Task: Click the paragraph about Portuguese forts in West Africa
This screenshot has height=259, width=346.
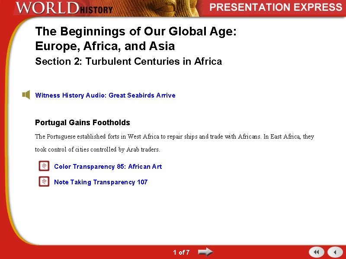Action: (174, 143)
